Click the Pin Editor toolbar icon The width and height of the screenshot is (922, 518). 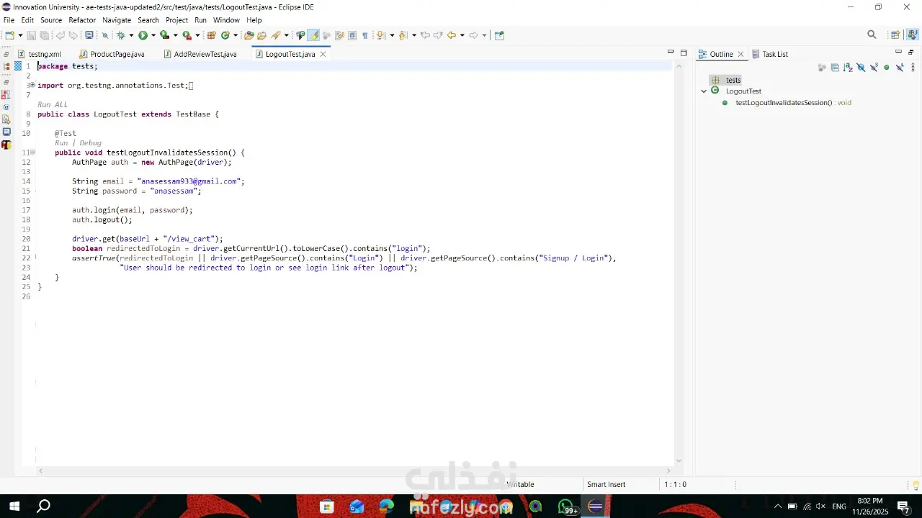click(499, 35)
